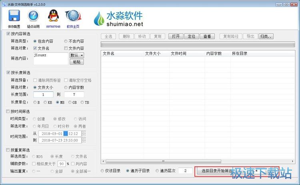This screenshot has width=300, height=185.
Task: Enable the 按时间筛选 checkbox
Action: (8, 111)
